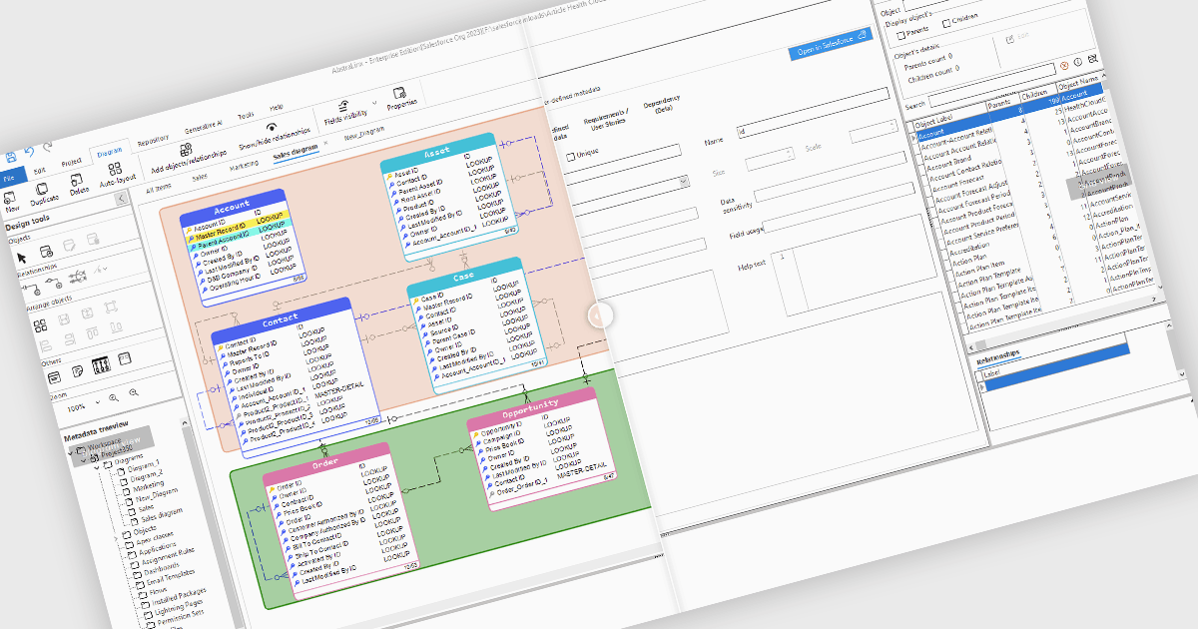Click the Delete icon in ribbon
Screen dimensions: 1198x629
(x=79, y=179)
